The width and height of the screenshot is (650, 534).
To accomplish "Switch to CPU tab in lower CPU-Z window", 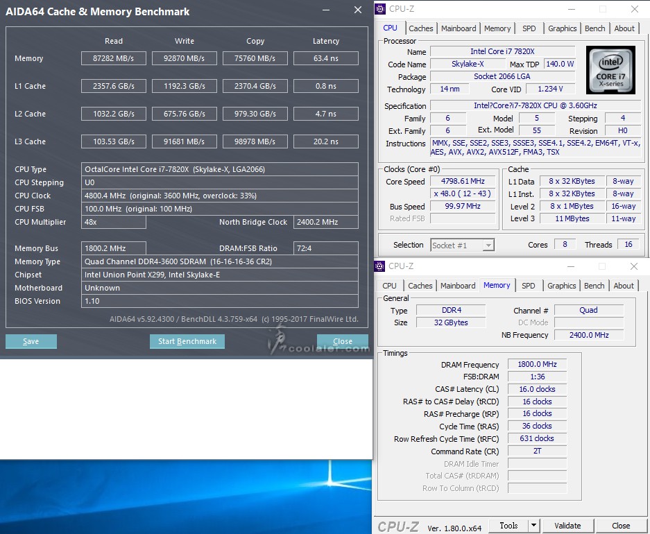I will [389, 286].
